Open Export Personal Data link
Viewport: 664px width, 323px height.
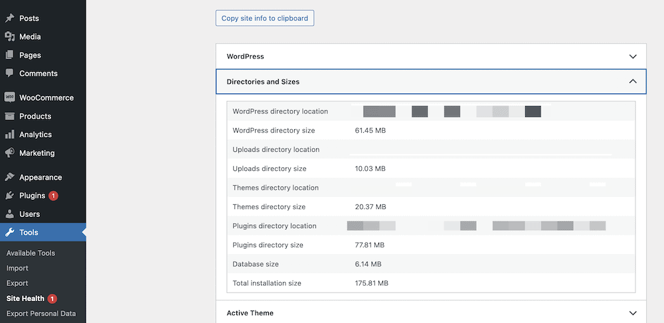(x=41, y=314)
